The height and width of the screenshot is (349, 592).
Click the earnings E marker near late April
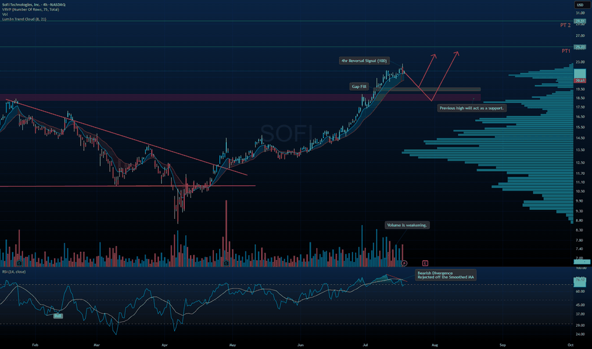pyautogui.click(x=226, y=263)
